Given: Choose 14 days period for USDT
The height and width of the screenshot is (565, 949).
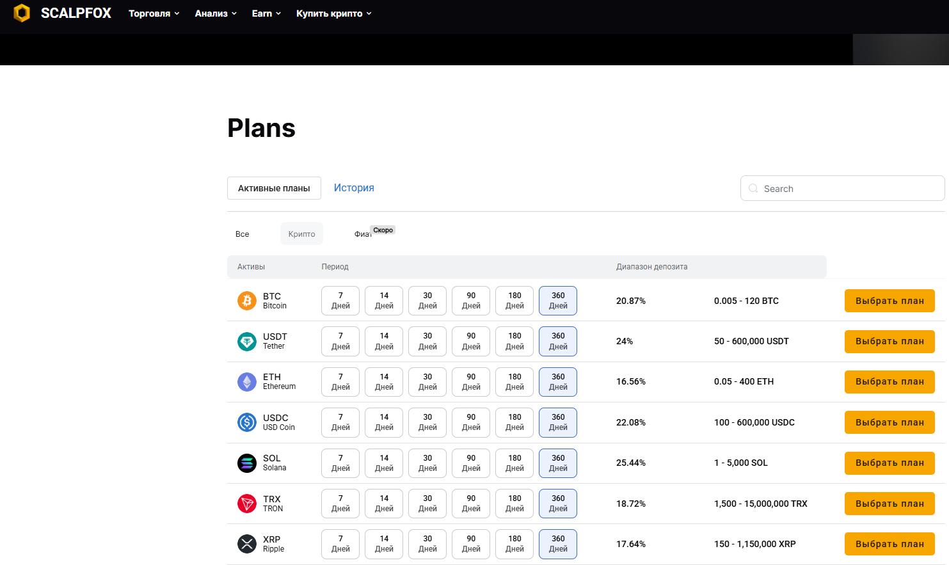Looking at the screenshot, I should (384, 341).
